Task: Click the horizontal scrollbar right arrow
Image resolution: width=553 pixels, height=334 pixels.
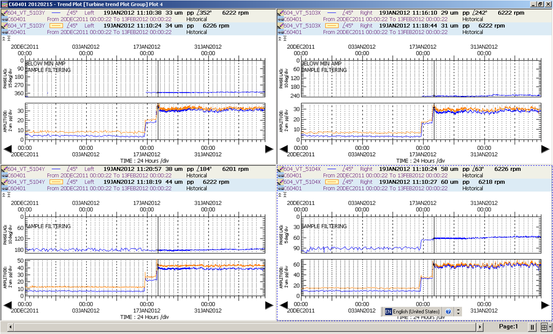Action: [x=479, y=327]
